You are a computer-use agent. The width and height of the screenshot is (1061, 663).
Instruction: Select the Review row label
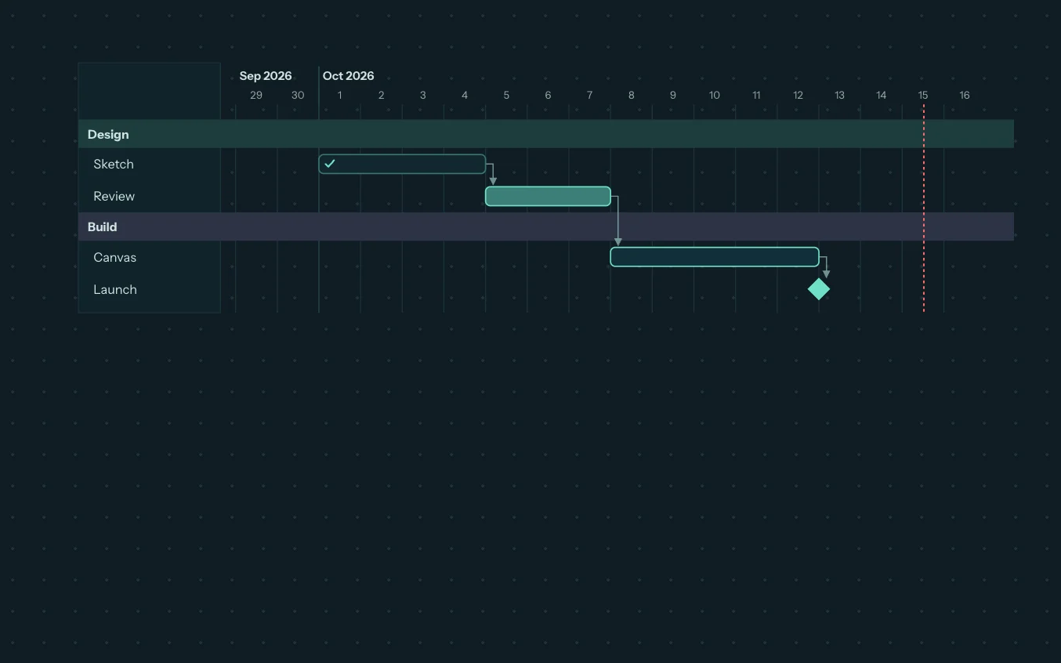pyautogui.click(x=114, y=196)
